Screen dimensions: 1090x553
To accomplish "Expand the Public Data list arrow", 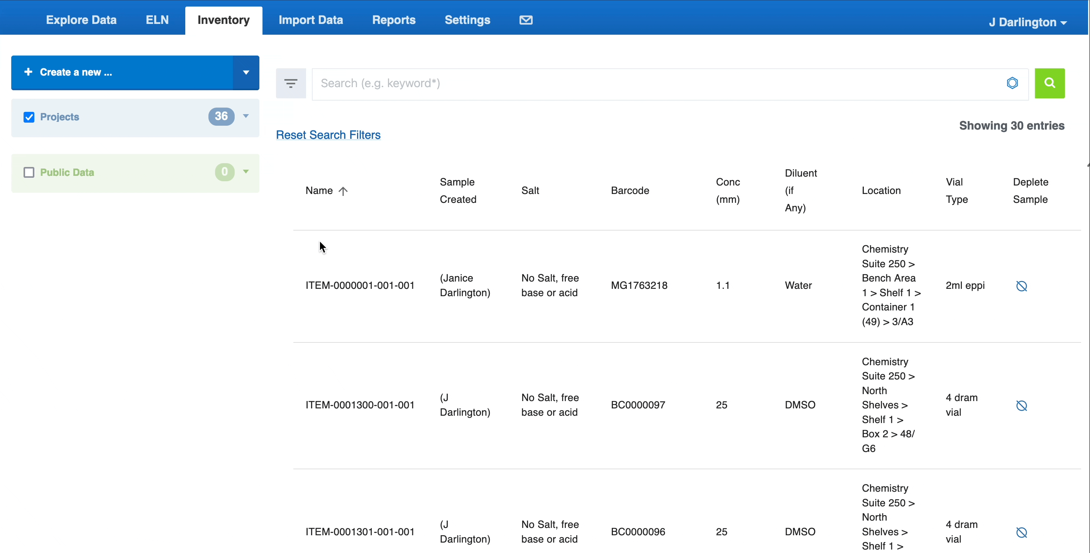I will 246,171.
